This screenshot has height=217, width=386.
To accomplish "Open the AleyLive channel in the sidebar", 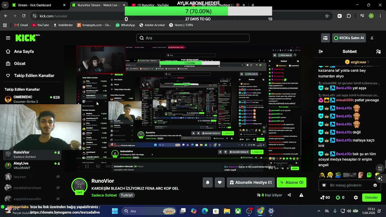I will 32,165.
